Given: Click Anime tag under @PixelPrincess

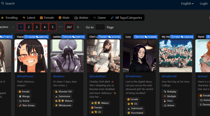Looking at the screenshot, I should (24, 101).
